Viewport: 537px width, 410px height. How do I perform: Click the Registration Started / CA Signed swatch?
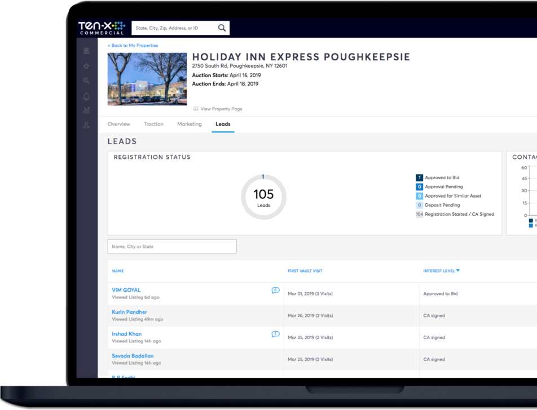click(x=419, y=215)
